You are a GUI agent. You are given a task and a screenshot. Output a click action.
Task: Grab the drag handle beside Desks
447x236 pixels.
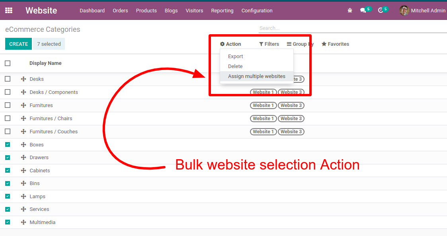(x=23, y=79)
